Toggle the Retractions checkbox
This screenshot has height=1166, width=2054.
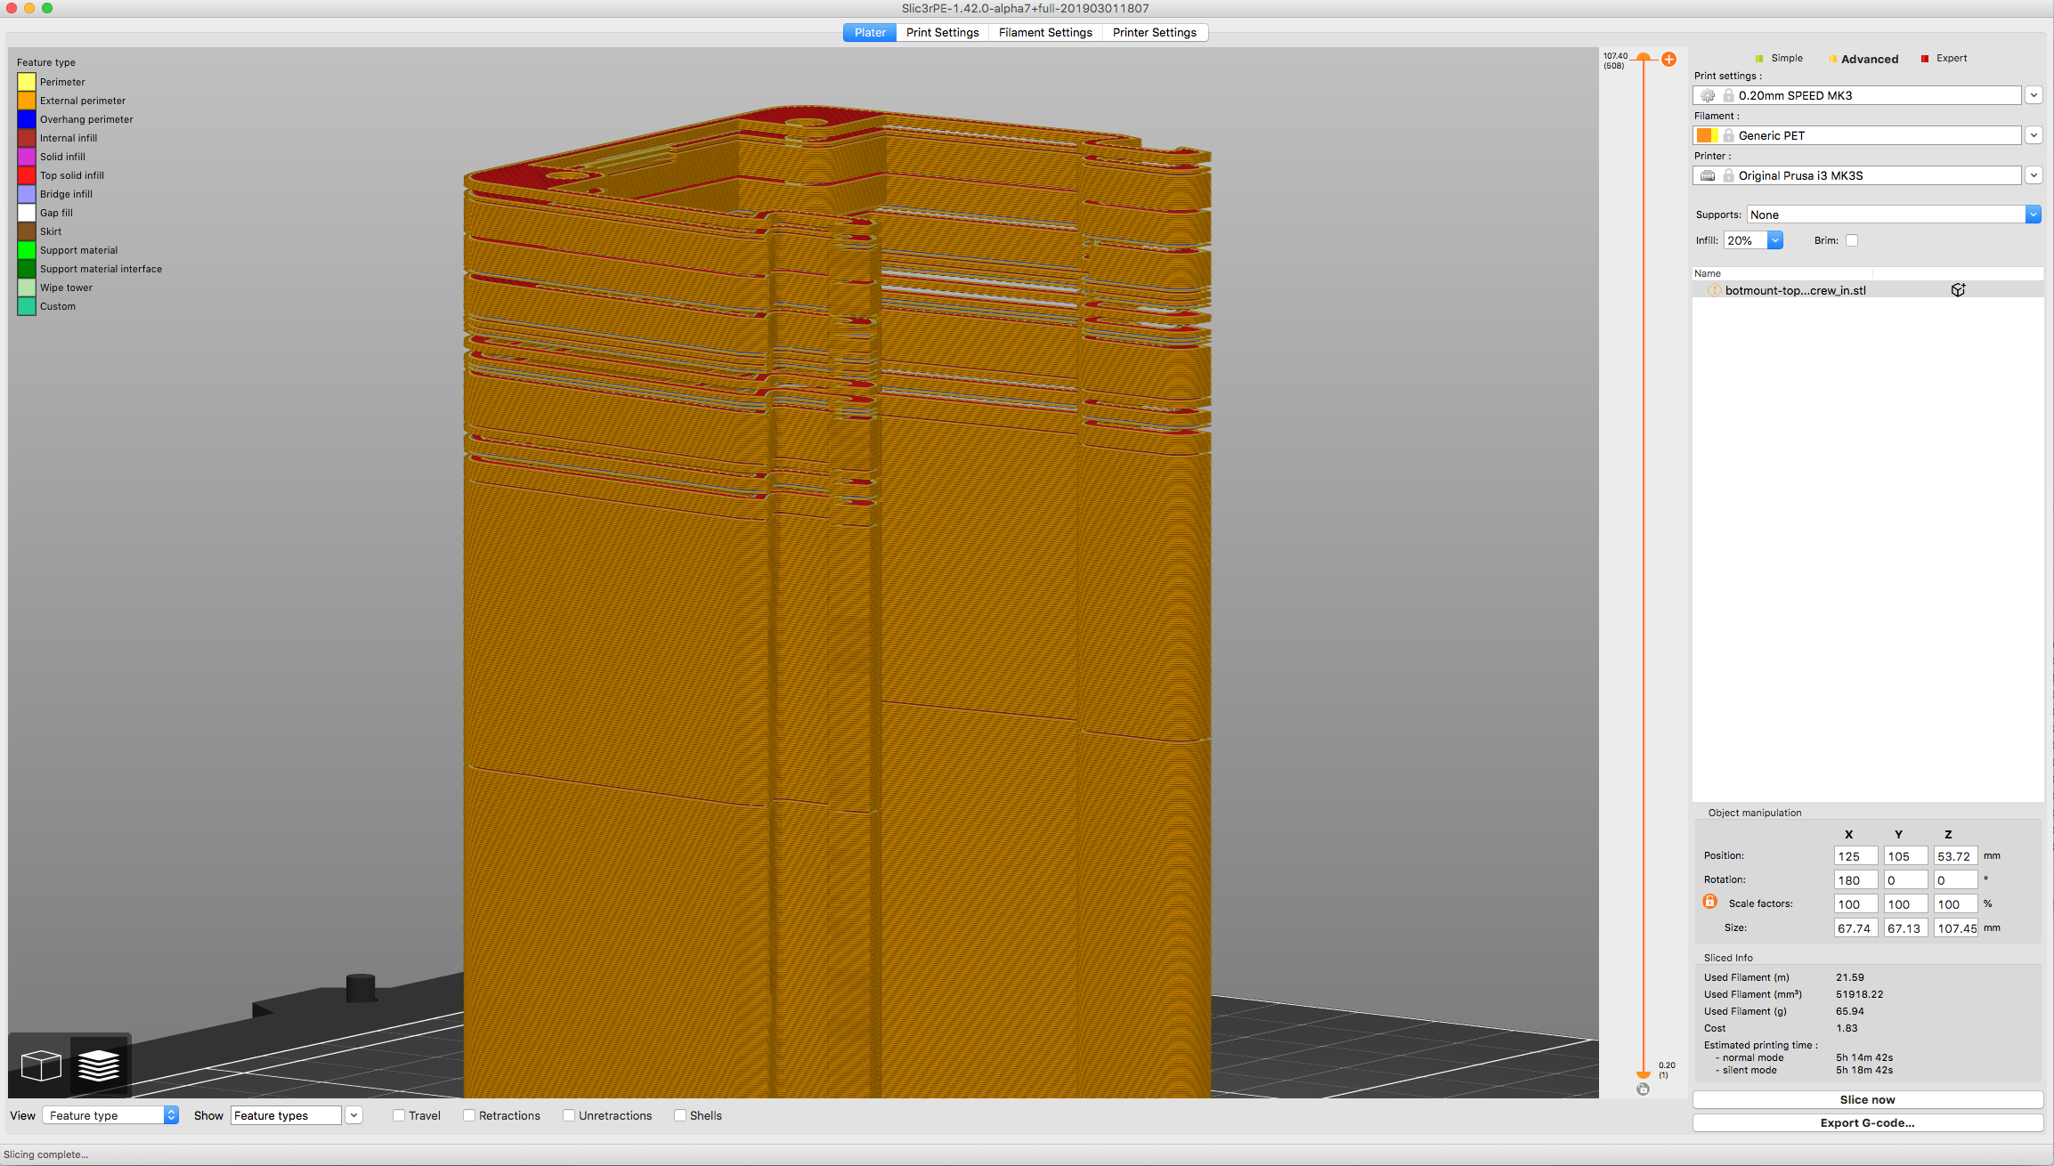(x=469, y=1115)
